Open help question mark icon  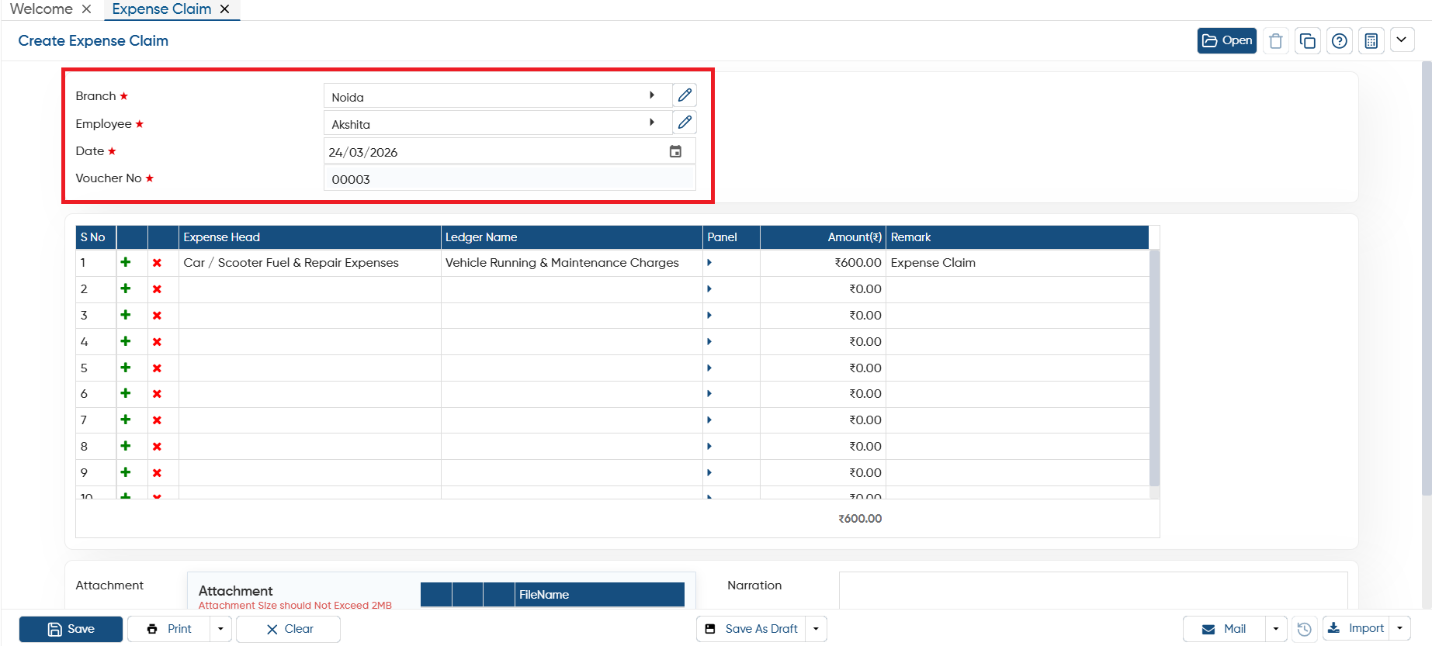[1340, 40]
